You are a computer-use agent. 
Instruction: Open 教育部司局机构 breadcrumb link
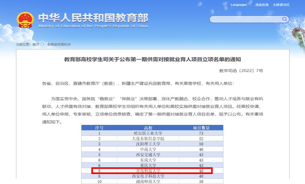pos(59,44)
